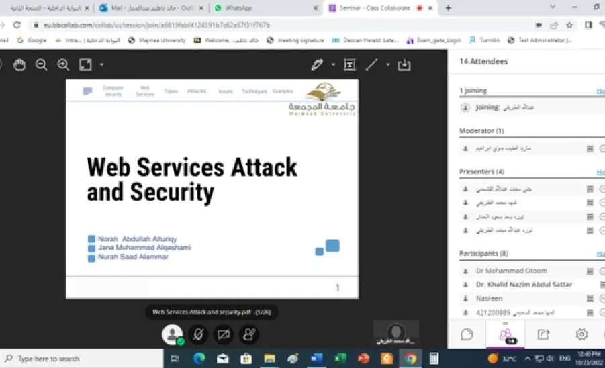Image resolution: width=605 pixels, height=368 pixels.
Task: Zoom in on the shared slide
Action: click(x=63, y=65)
